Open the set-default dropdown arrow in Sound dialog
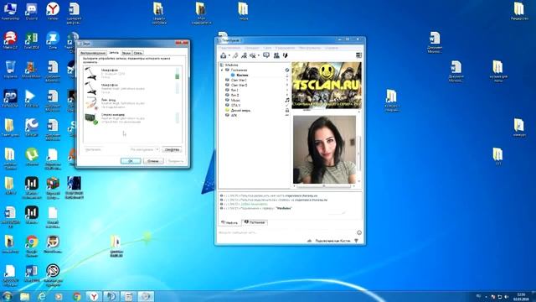This screenshot has height=302, width=536. 157,149
